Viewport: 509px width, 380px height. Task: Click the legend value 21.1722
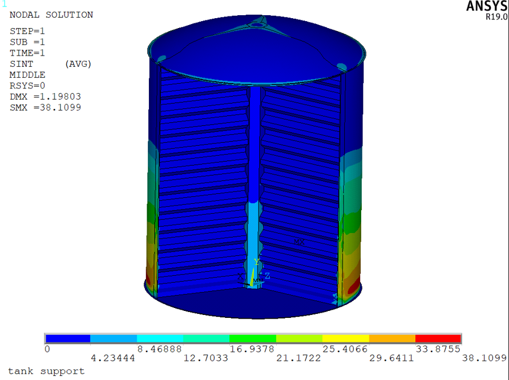[298, 358]
